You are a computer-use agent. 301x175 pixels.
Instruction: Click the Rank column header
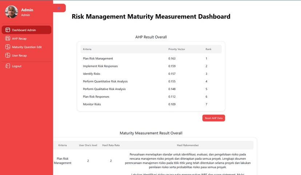[x=208, y=49]
